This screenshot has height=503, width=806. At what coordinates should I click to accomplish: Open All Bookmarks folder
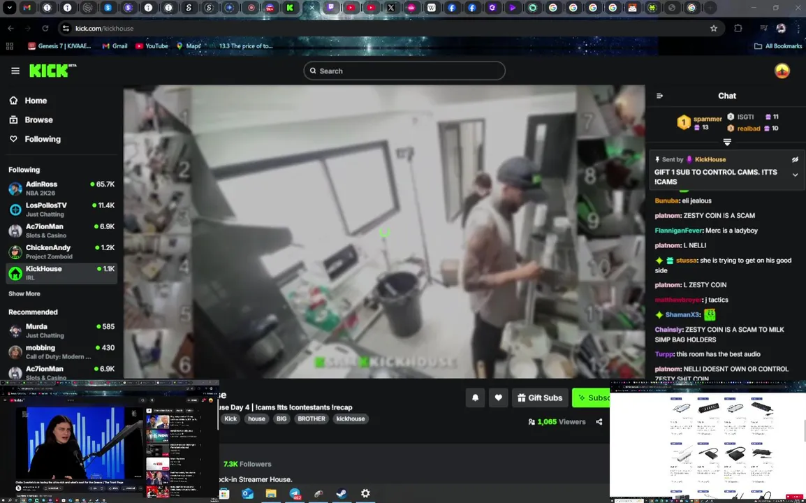point(778,46)
